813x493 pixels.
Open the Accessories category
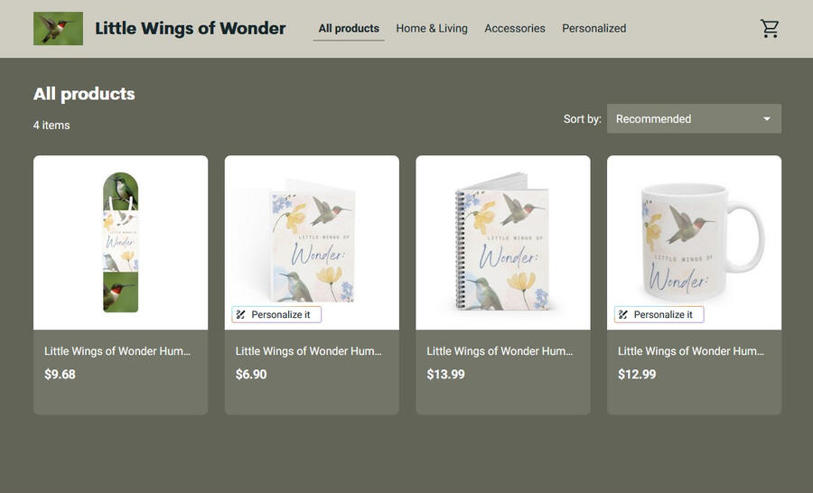point(515,29)
